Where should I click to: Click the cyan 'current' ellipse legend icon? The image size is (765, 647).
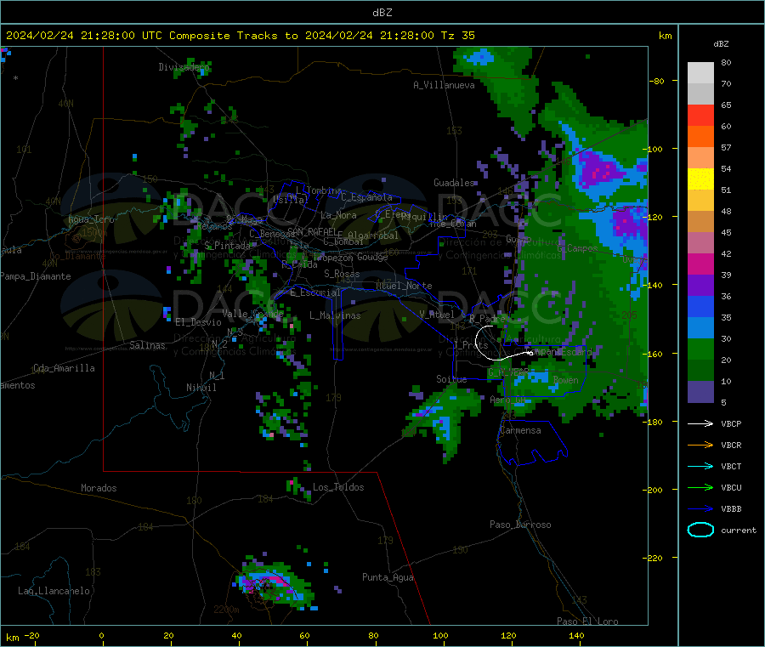[700, 530]
